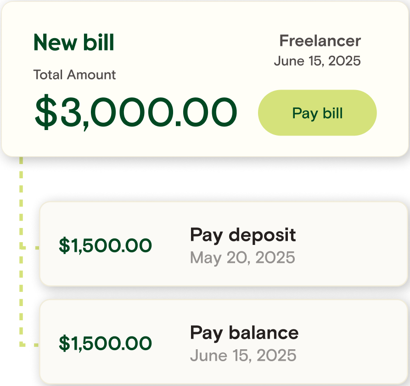Click blank right area of Pay deposit card

pos(353,244)
